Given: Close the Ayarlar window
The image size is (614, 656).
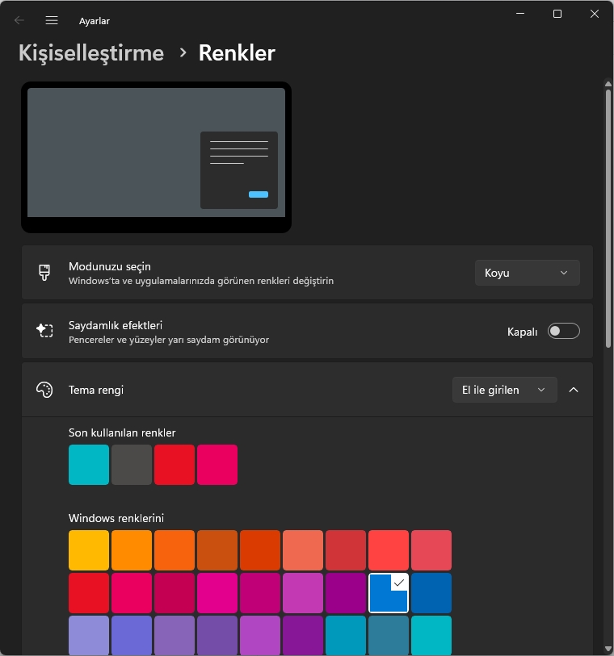Looking at the screenshot, I should click(595, 14).
